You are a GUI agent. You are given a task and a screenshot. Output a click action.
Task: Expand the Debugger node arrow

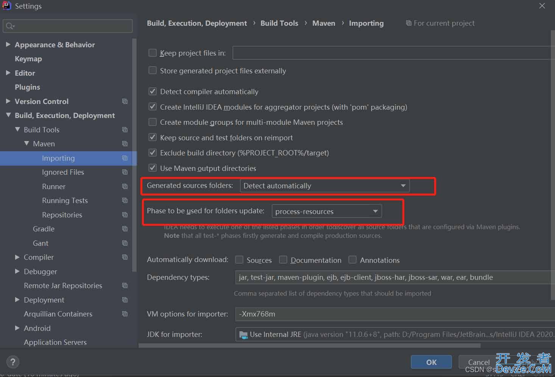tap(17, 271)
